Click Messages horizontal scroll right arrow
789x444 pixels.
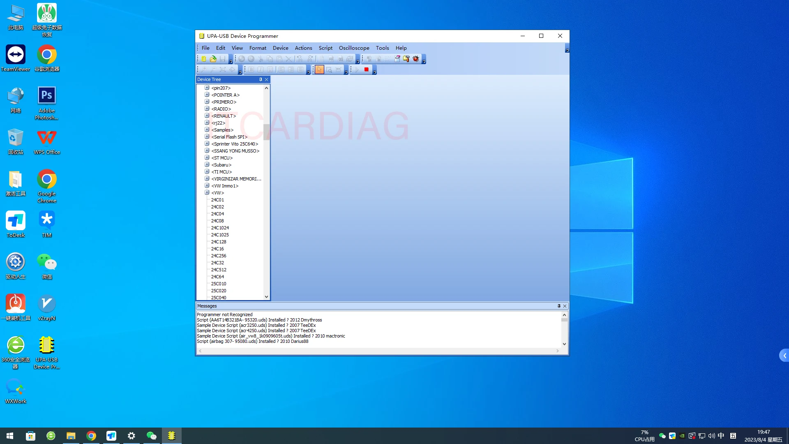(558, 351)
